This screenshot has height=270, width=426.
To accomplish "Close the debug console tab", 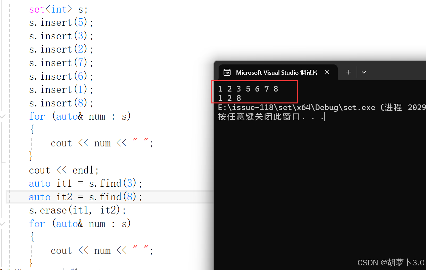I will (x=327, y=72).
